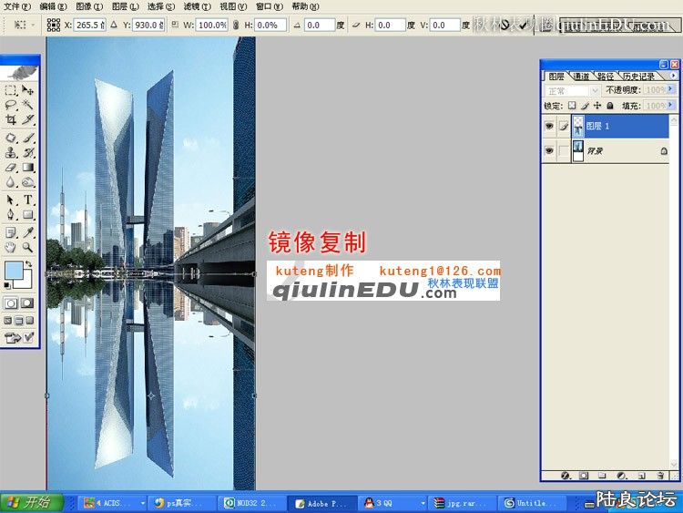Image resolution: width=683 pixels, height=513 pixels.
Task: Switch to the 历史记录 (History) tab
Action: (x=639, y=77)
